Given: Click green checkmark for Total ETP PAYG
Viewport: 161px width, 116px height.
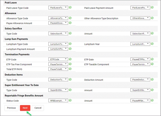Looking at the screenshot, I should click(x=70, y=69).
